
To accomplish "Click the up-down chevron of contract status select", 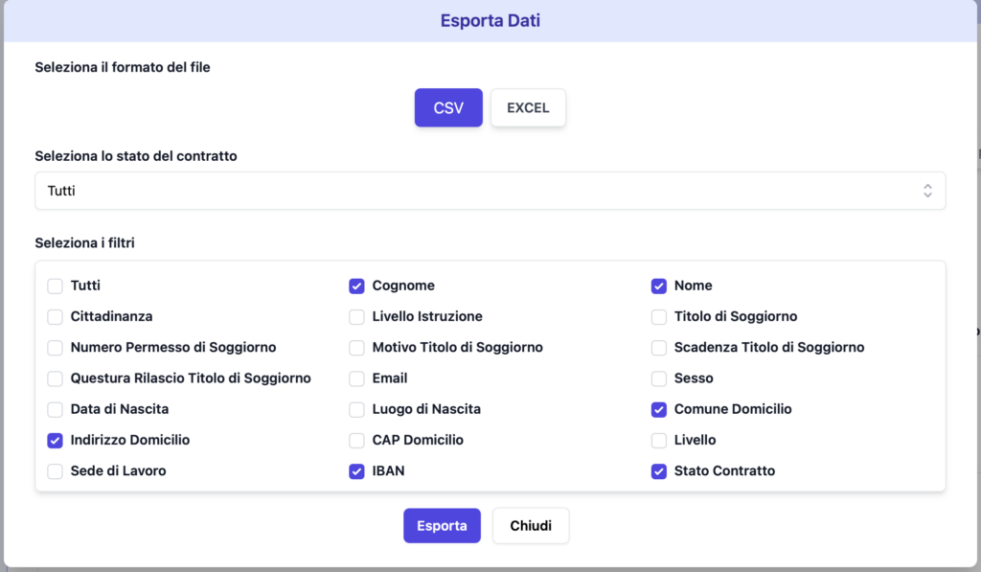I will pos(927,191).
